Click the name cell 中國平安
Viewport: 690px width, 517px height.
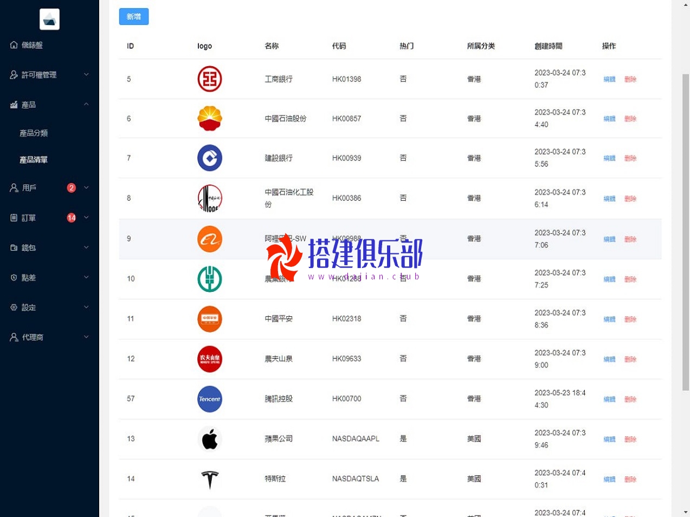(x=279, y=319)
